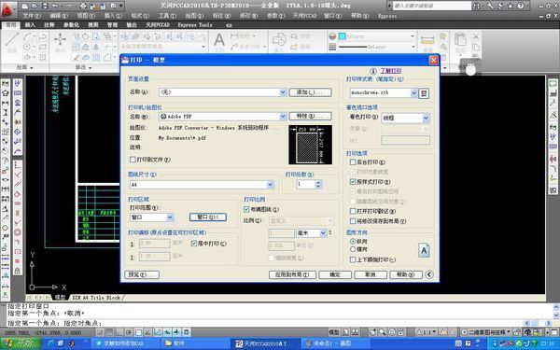
Task: Select 横向 landscape radio button
Action: [353, 249]
